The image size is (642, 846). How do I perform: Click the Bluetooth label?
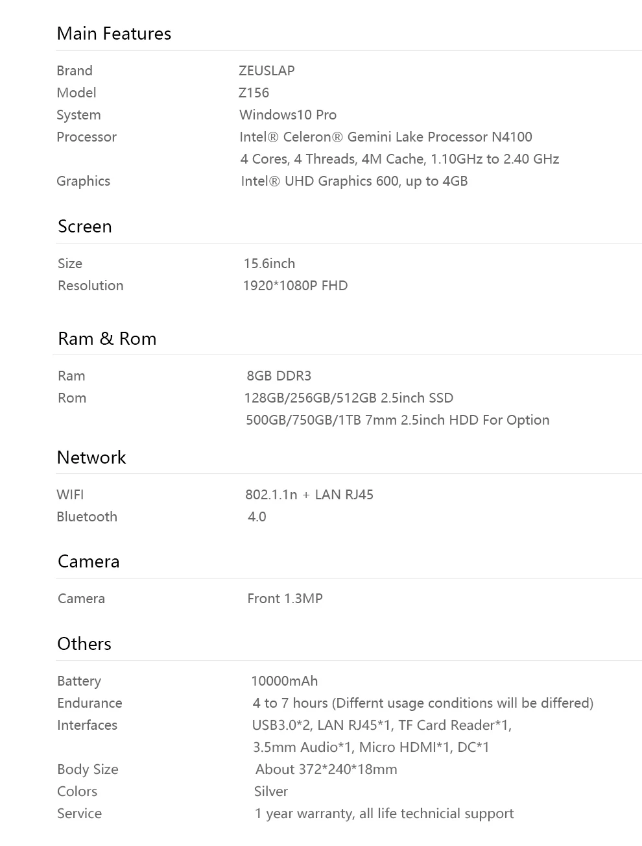click(87, 517)
